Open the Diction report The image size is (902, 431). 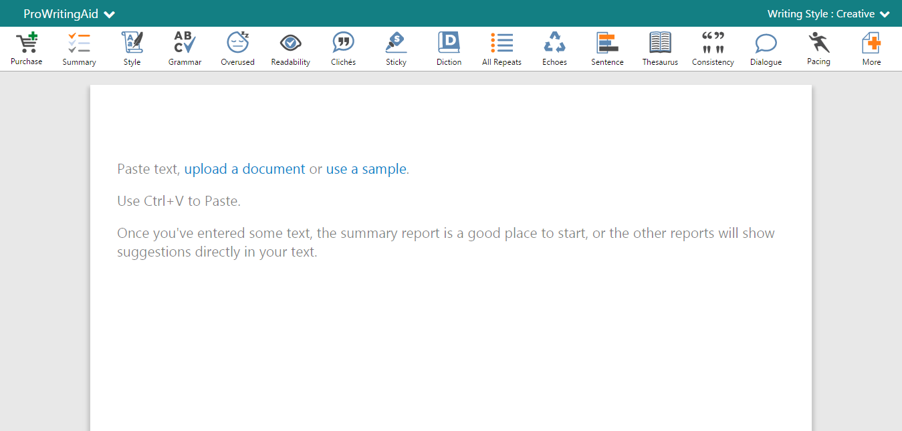coord(449,49)
